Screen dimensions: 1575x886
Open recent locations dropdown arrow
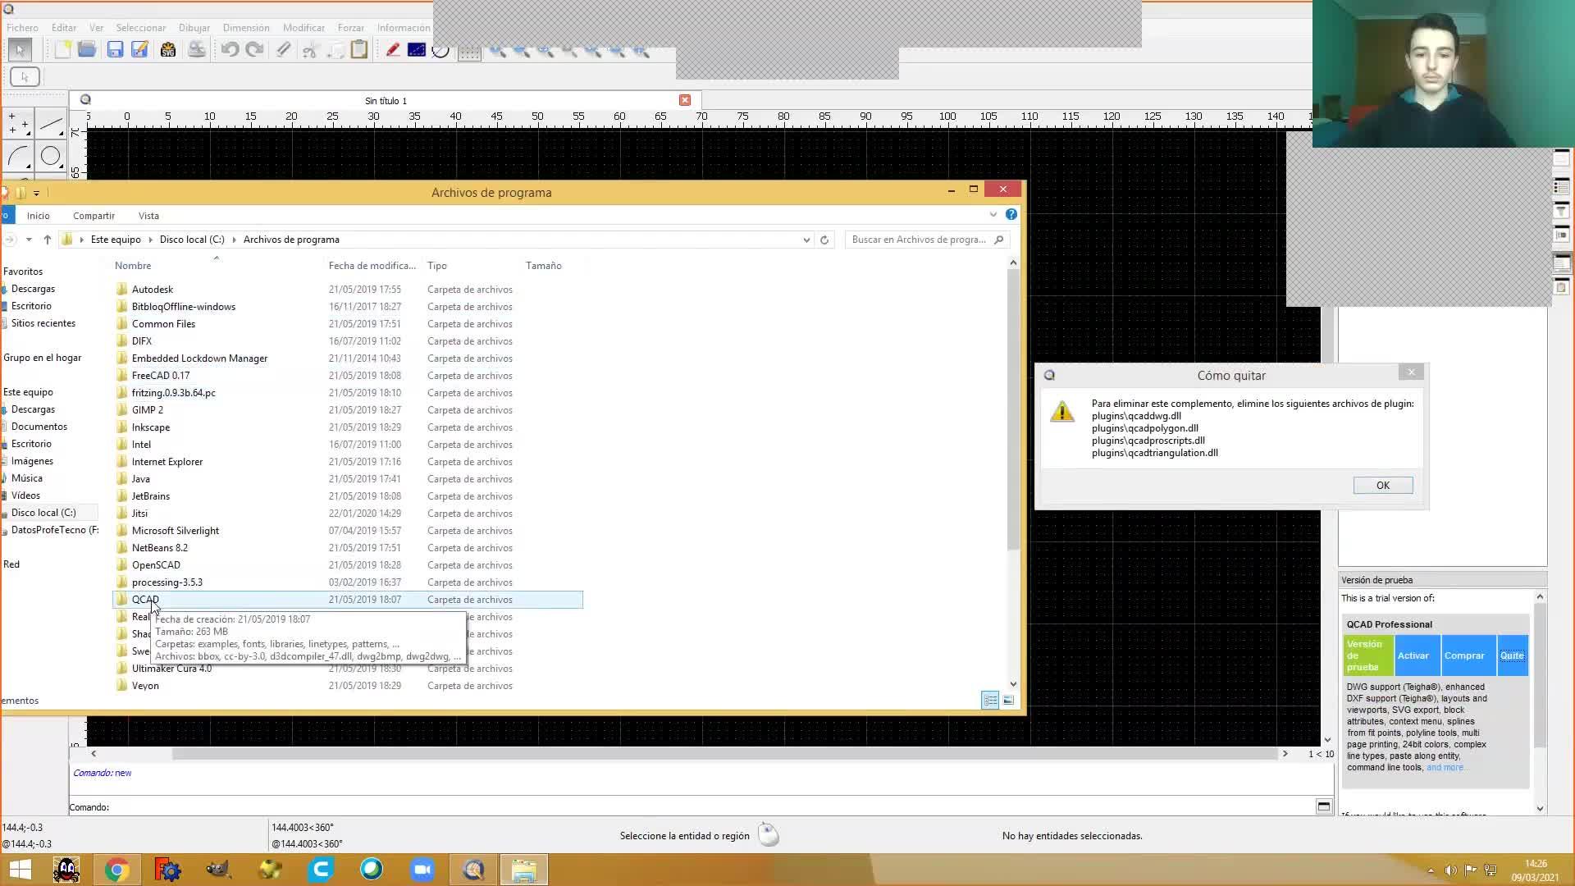pos(29,240)
